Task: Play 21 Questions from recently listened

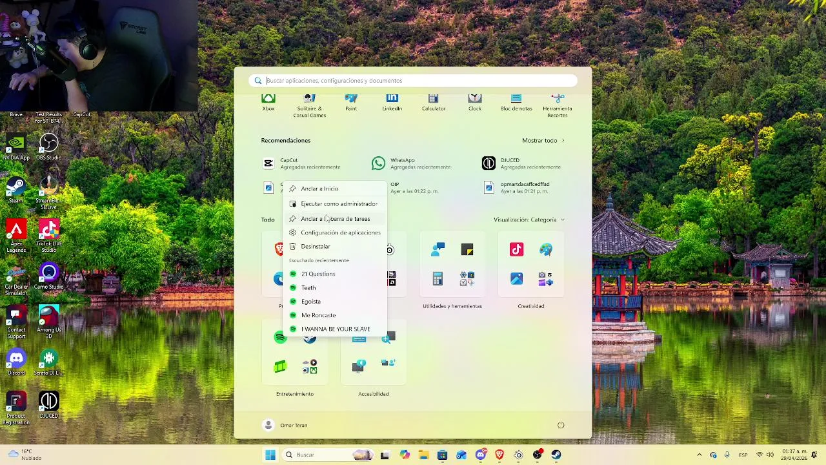Action: [x=335, y=274]
